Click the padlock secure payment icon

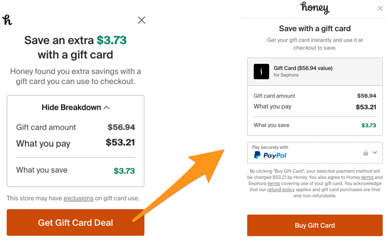366,152
